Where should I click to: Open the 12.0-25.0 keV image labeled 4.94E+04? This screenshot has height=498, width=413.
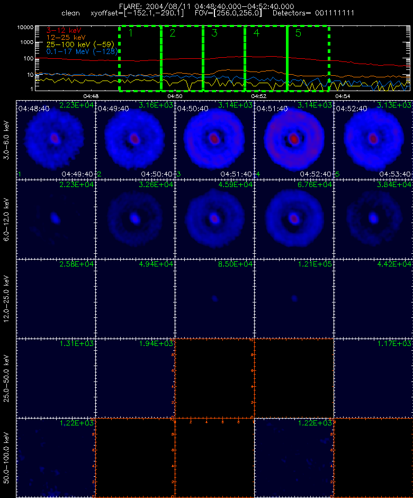[135, 299]
